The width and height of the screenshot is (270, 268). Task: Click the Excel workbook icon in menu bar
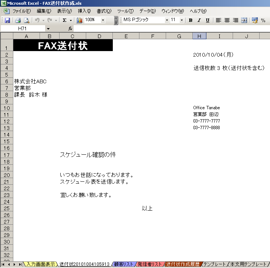(6, 11)
